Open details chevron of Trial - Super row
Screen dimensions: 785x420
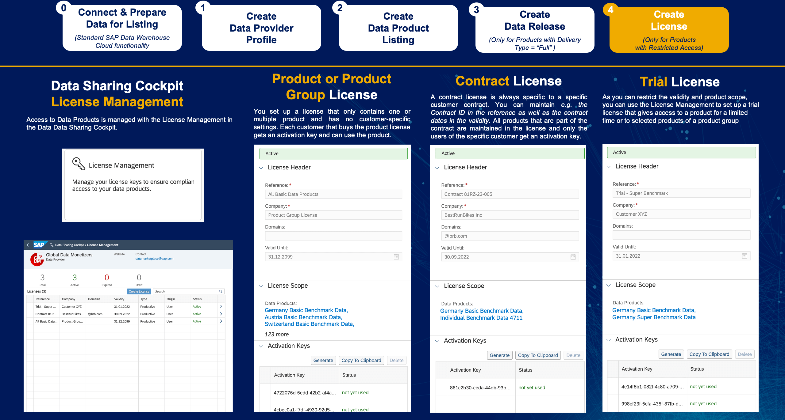(x=221, y=306)
